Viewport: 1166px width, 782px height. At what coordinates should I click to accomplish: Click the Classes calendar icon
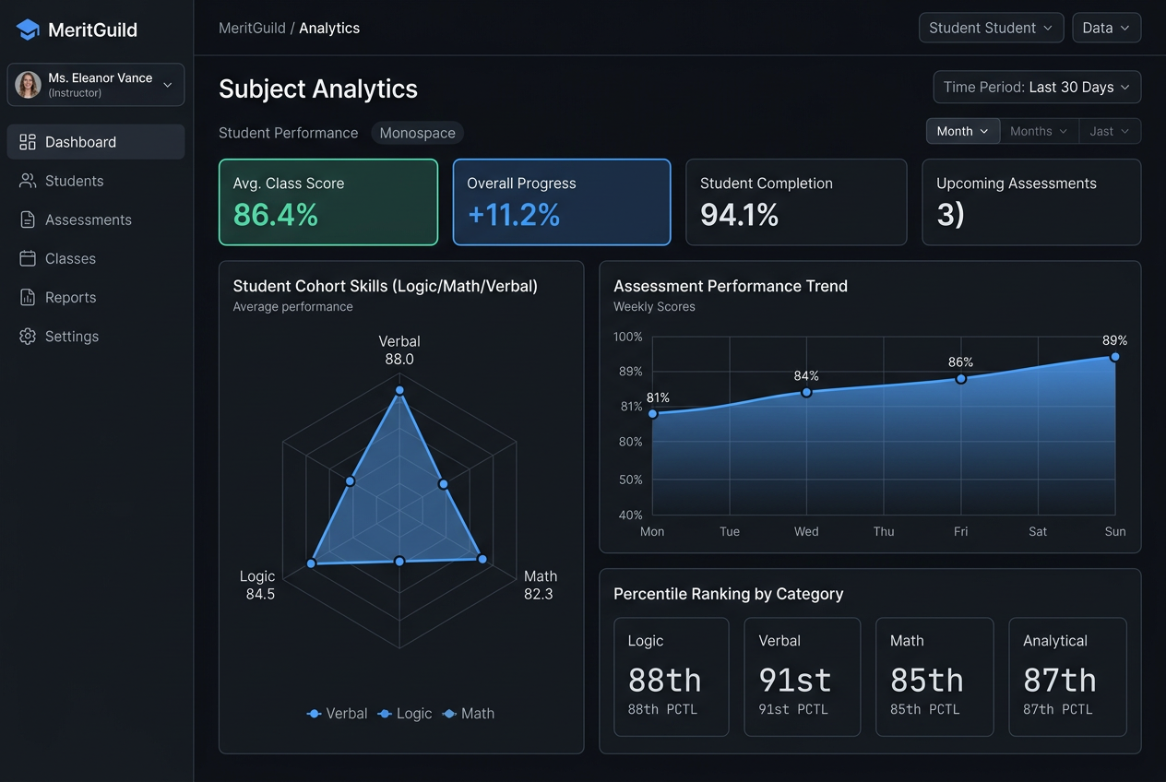28,258
